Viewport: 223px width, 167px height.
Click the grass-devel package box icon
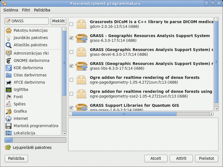81,52
